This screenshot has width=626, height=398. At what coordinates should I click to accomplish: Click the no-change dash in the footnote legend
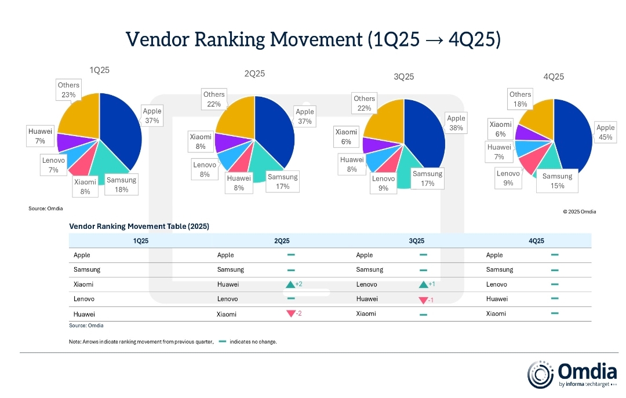click(x=223, y=341)
